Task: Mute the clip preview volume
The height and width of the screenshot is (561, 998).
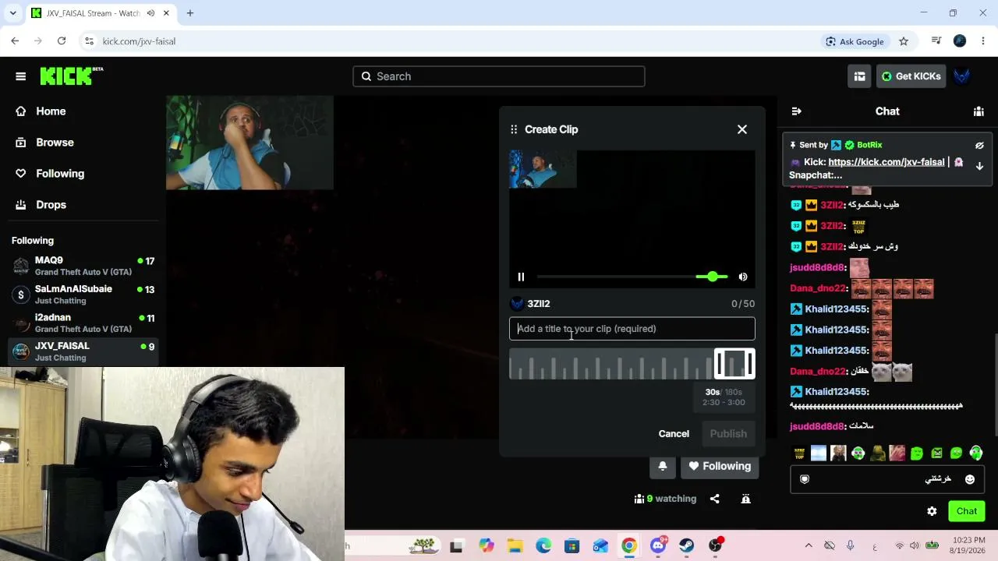Action: 743,277
